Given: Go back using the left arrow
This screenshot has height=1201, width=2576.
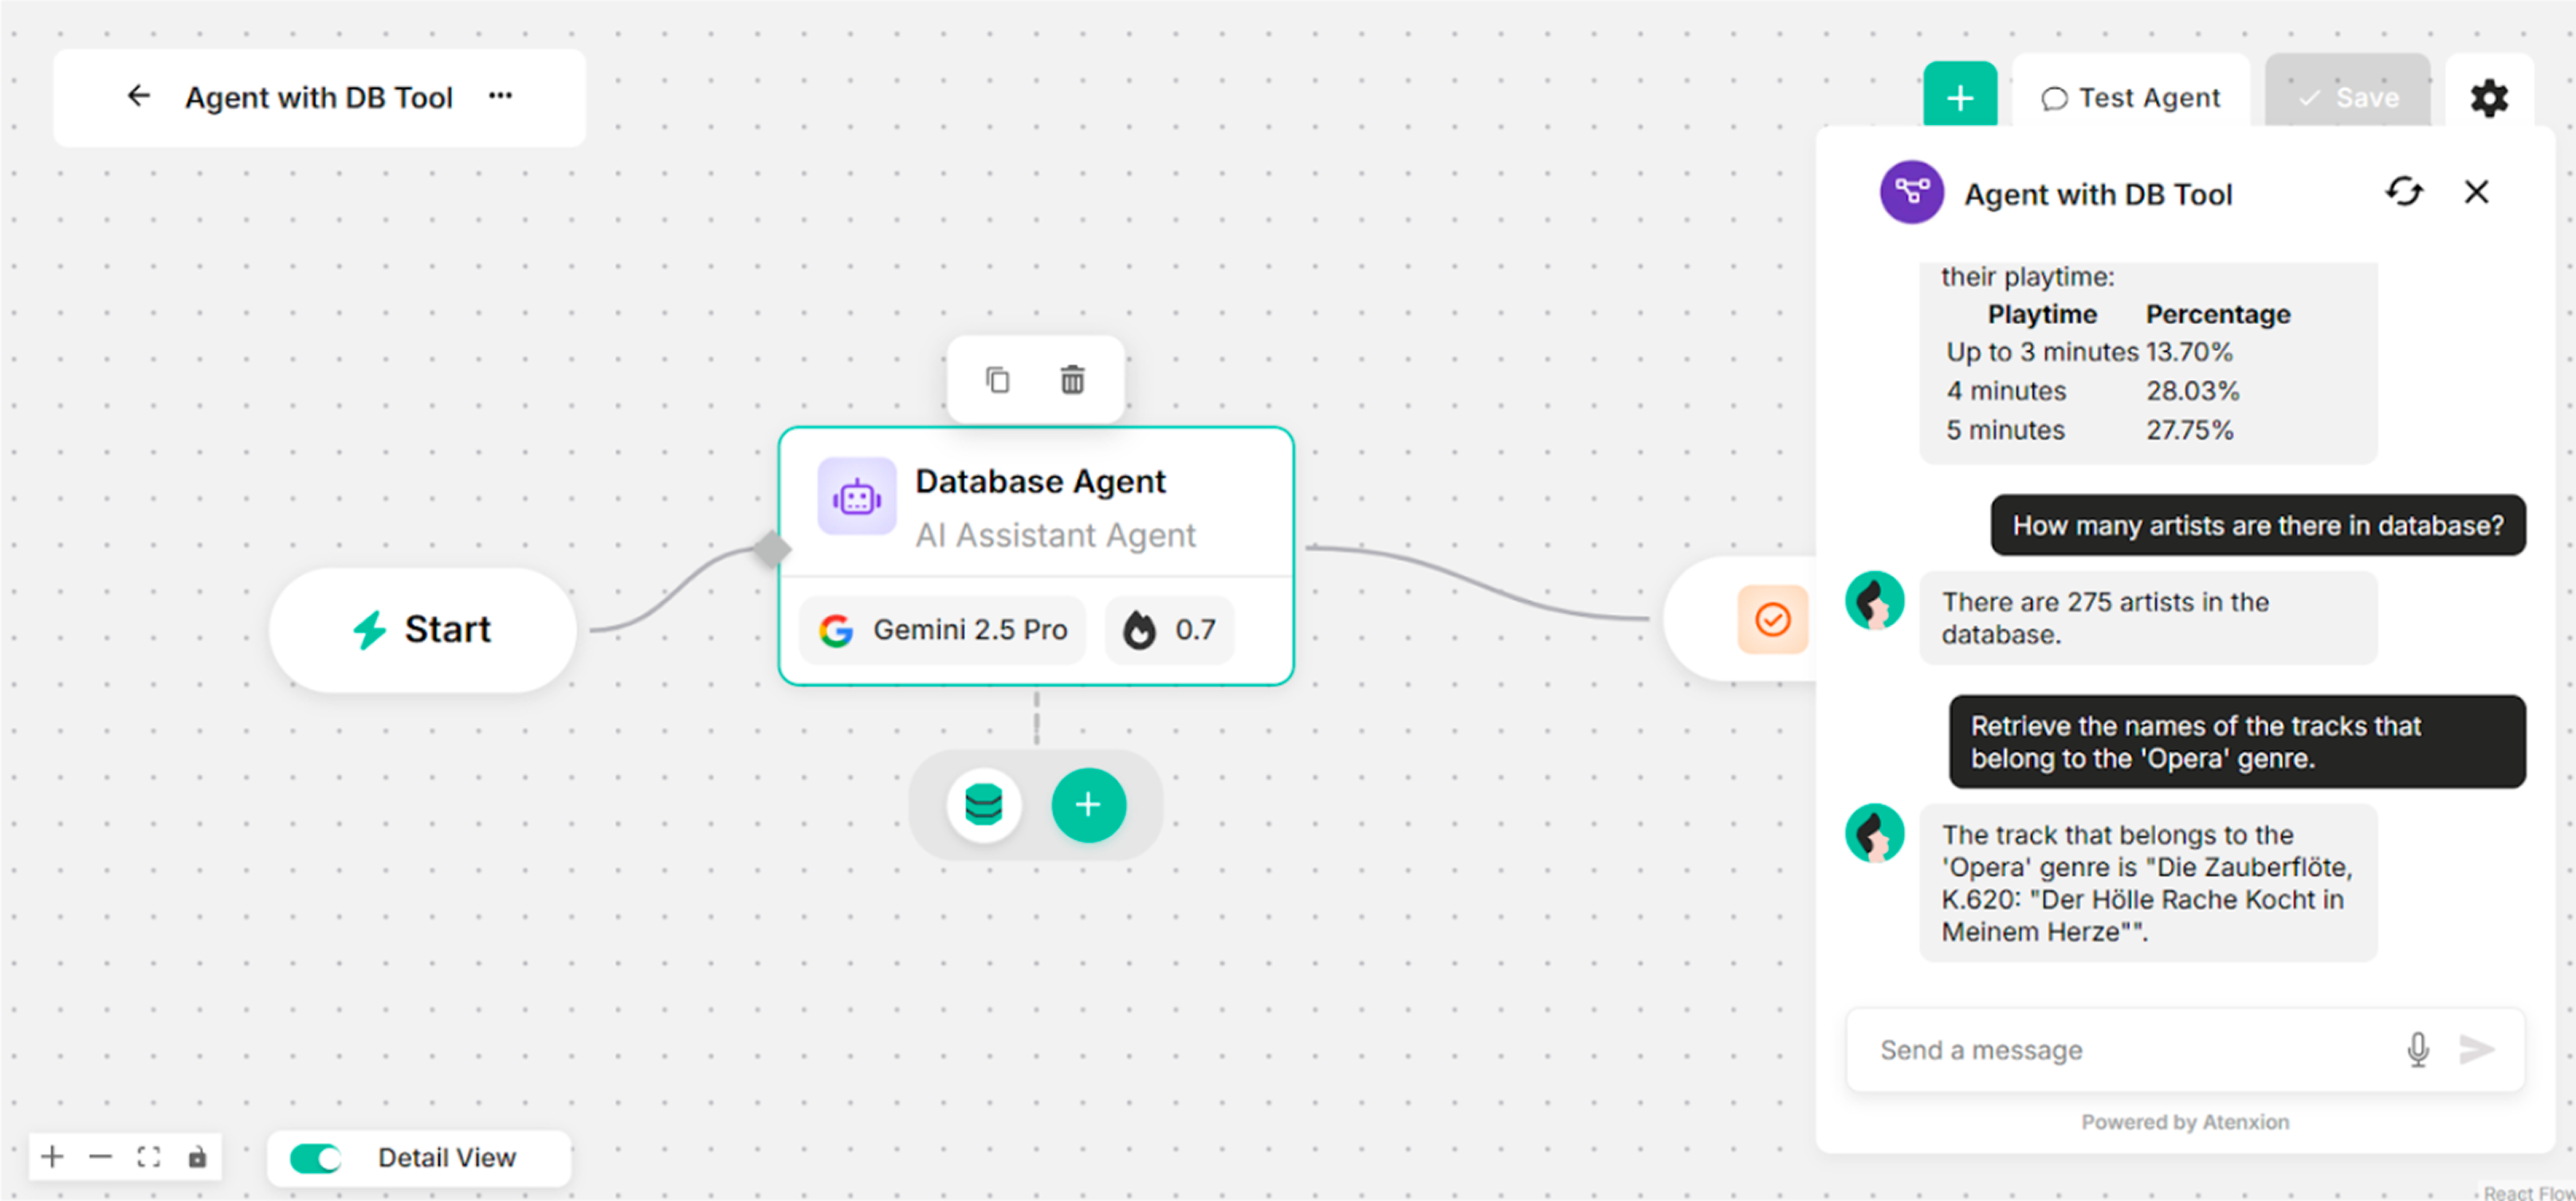Looking at the screenshot, I should [139, 96].
